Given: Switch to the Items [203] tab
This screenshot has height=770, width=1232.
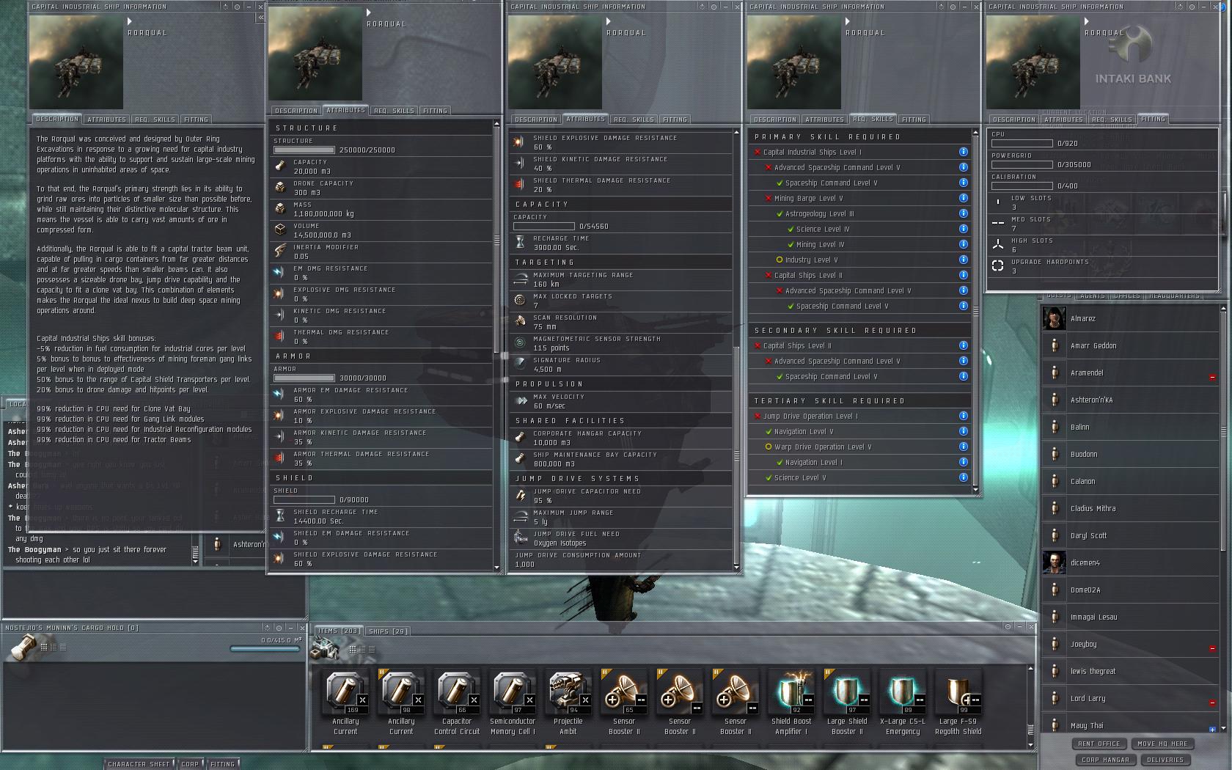Looking at the screenshot, I should (339, 631).
